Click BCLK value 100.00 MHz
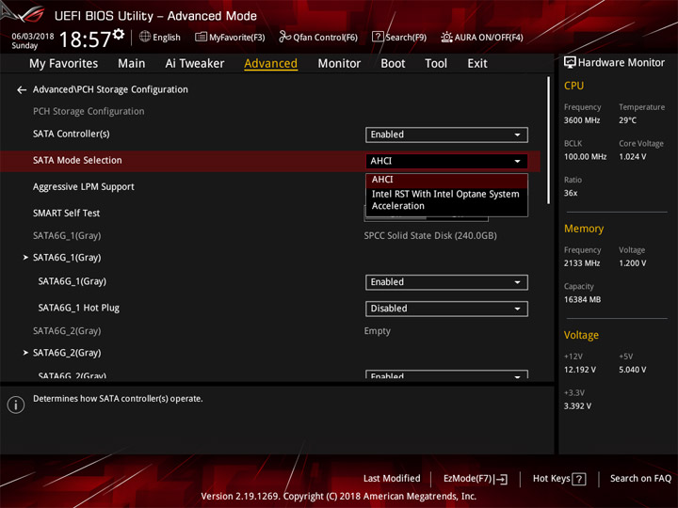Viewport: 678px width, 508px height. (585, 157)
